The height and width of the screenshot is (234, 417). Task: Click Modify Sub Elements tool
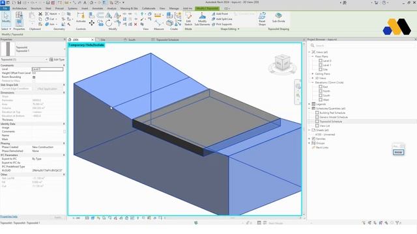click(x=202, y=19)
